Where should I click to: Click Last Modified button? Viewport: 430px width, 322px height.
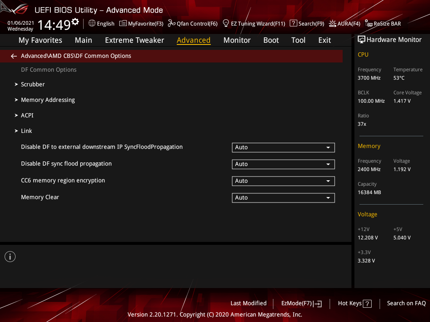click(249, 304)
